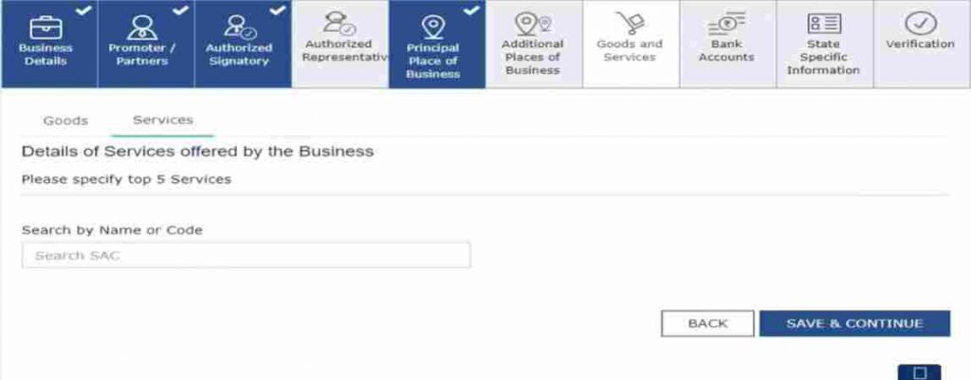The image size is (971, 380).
Task: Click the Authorized Representative headset icon
Action: click(339, 24)
